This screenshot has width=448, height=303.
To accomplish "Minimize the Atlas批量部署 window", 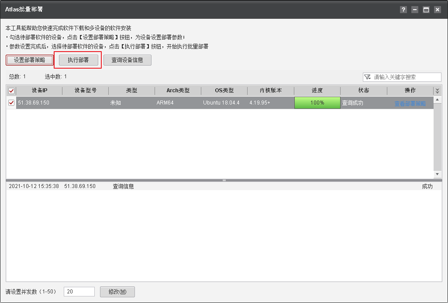I will [x=414, y=10].
